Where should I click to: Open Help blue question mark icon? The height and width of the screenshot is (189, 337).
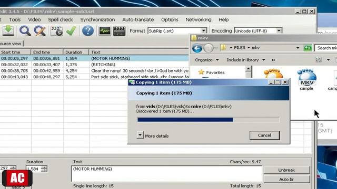(88, 31)
